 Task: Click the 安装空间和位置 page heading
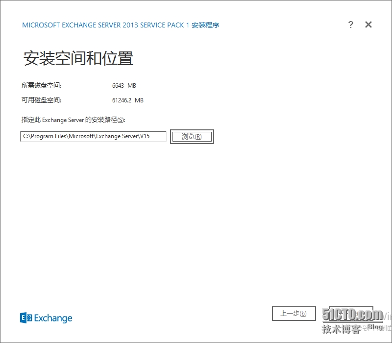(78, 57)
